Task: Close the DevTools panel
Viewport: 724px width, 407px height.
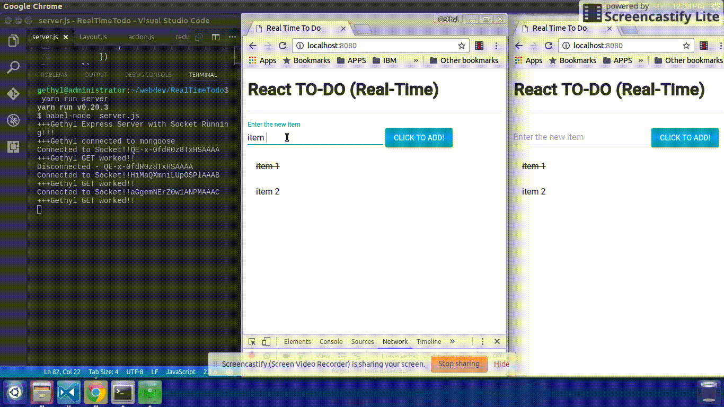Action: [x=497, y=342]
